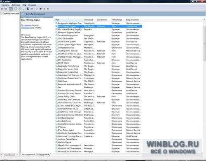Open the Справка menu
This screenshot has height=161, width=206.
[32, 5]
